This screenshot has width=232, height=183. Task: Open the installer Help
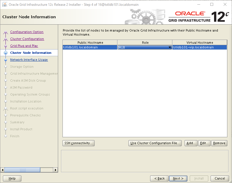click(12, 178)
